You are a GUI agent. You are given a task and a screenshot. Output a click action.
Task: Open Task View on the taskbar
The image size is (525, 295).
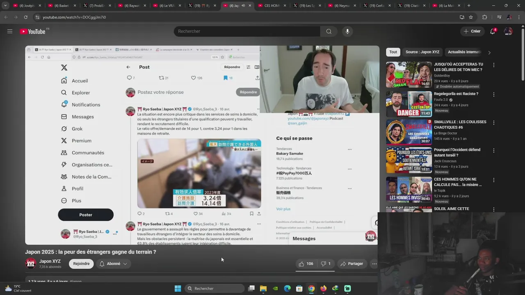click(x=251, y=288)
